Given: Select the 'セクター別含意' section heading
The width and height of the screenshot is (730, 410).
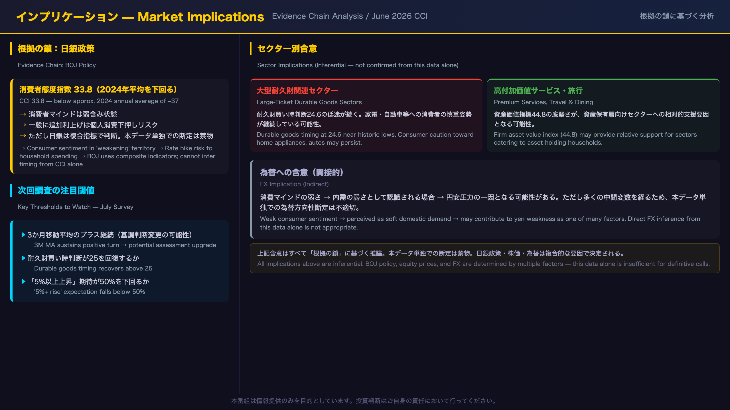Looking at the screenshot, I should pos(287,49).
